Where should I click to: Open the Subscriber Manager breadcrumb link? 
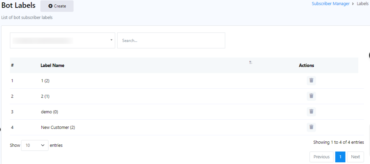tap(330, 4)
